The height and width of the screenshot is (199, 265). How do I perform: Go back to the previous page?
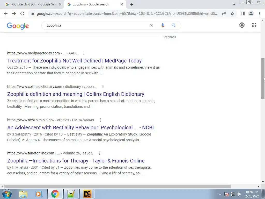pyautogui.click(x=6, y=13)
